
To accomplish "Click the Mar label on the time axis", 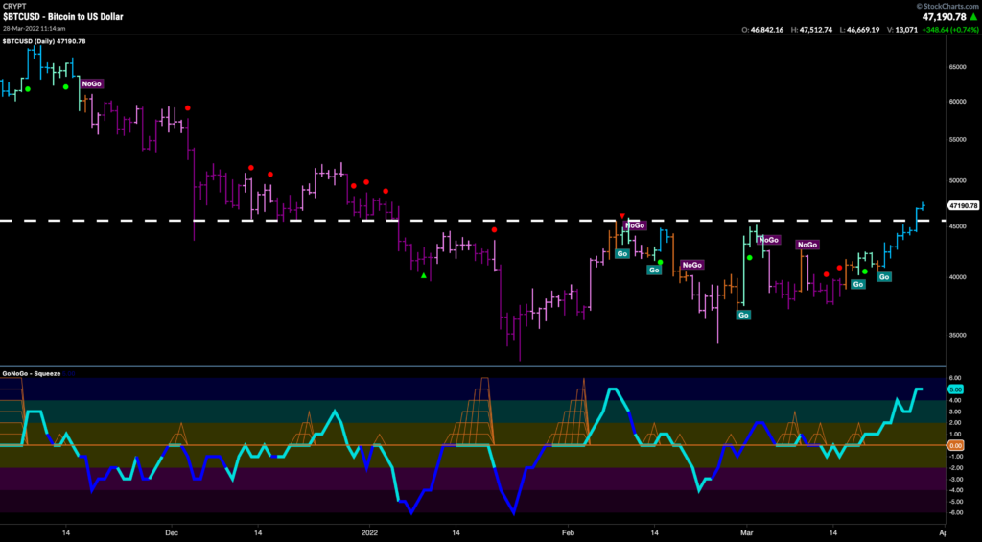I will [x=744, y=530].
